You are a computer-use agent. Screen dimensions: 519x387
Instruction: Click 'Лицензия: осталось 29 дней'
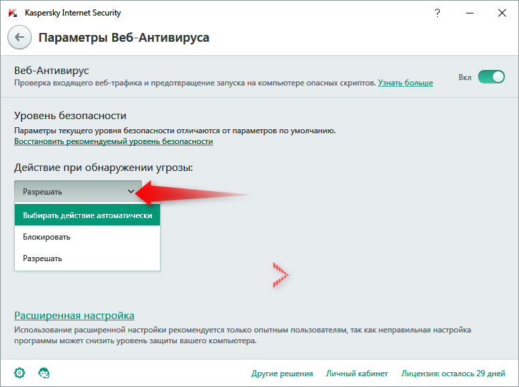453,374
